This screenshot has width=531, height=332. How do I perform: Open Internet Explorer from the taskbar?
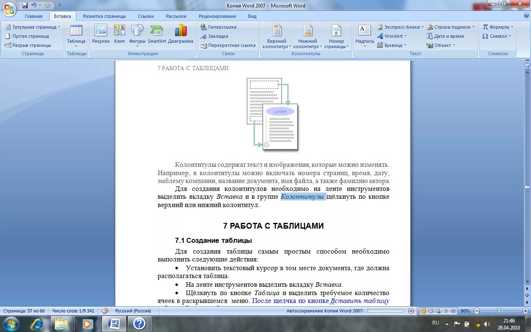click(37, 324)
